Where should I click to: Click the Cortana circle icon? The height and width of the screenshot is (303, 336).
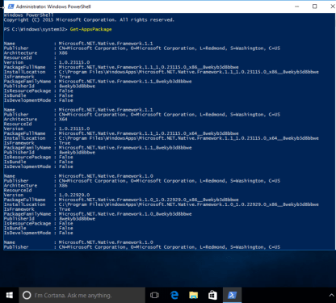[27, 295]
